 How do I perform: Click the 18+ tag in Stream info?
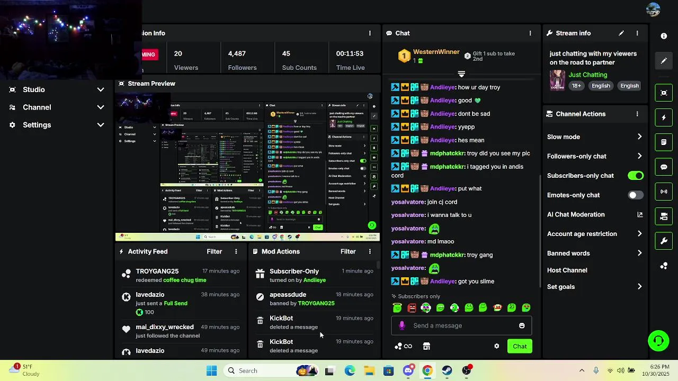[576, 86]
